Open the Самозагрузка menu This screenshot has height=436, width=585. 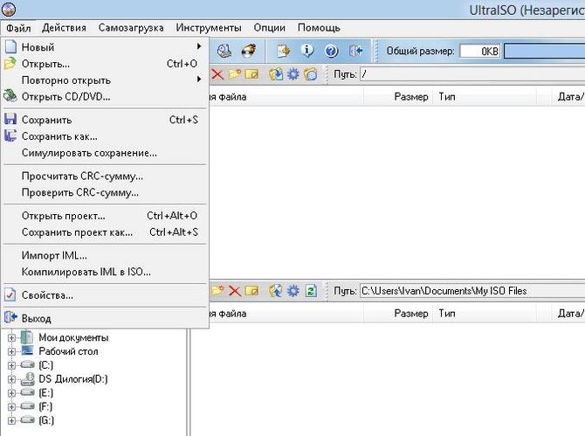(x=131, y=28)
